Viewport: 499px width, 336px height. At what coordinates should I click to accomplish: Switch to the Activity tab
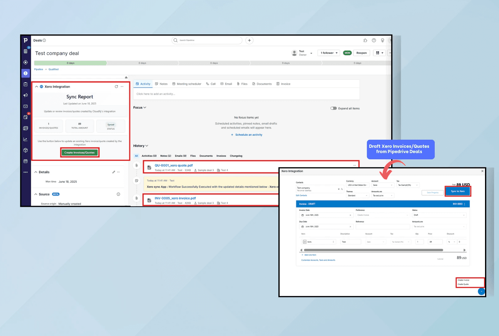click(x=143, y=84)
